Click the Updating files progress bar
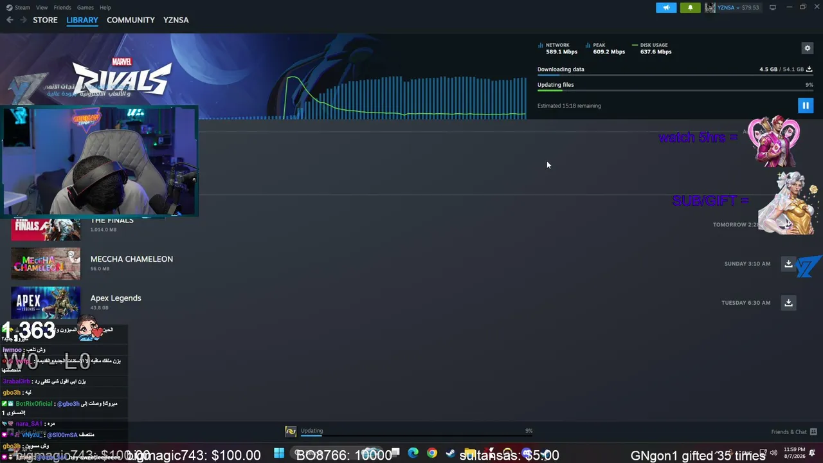 coord(675,91)
